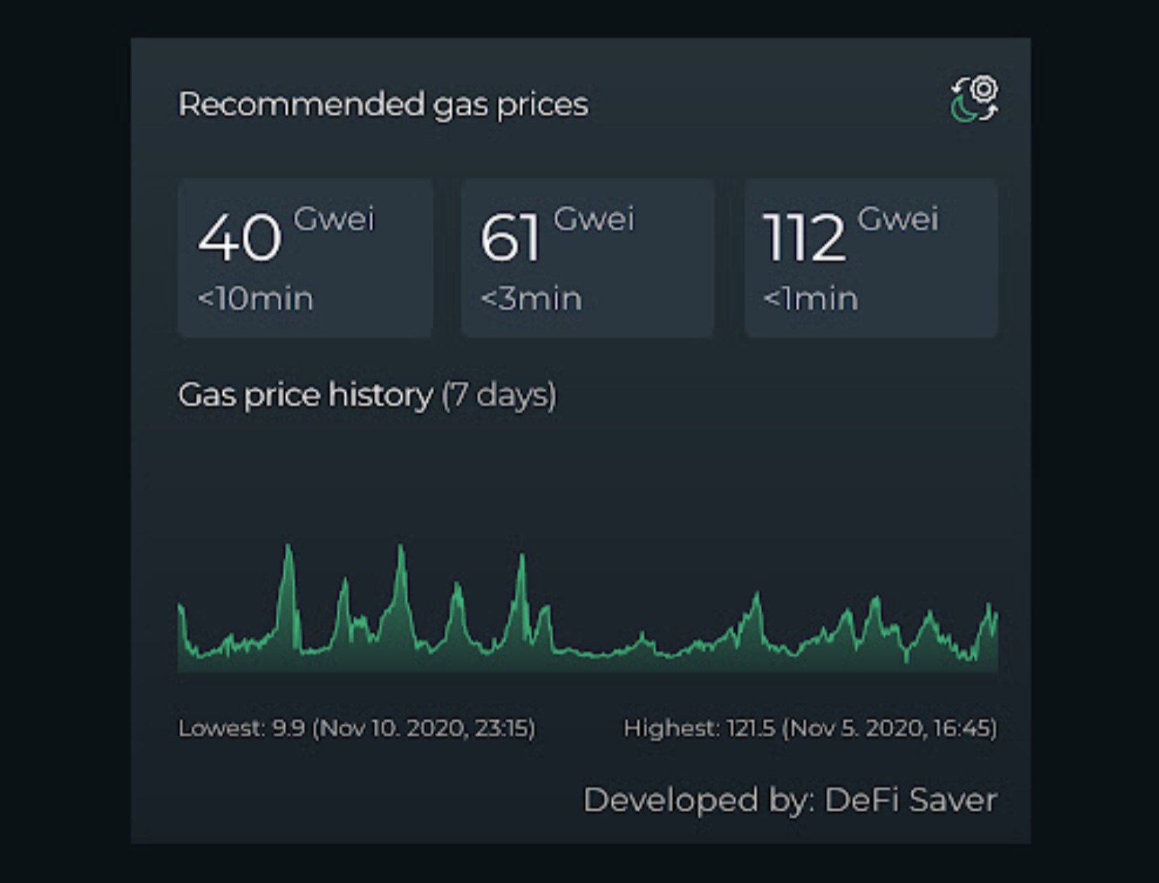Click the Gwei unit beside 40
The image size is (1159, 883).
pos(334,219)
